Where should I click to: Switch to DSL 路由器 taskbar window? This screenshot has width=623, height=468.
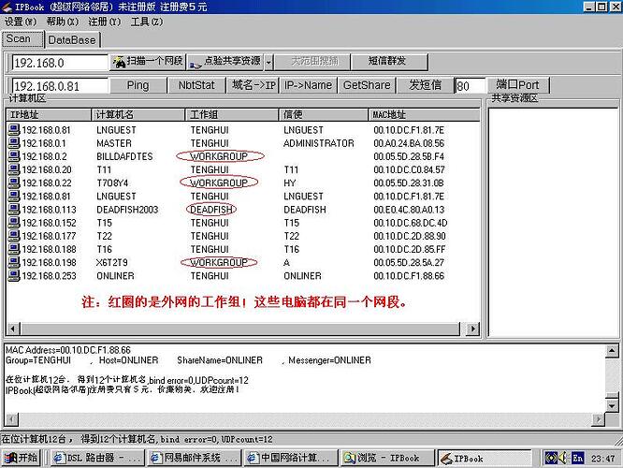[x=97, y=458]
